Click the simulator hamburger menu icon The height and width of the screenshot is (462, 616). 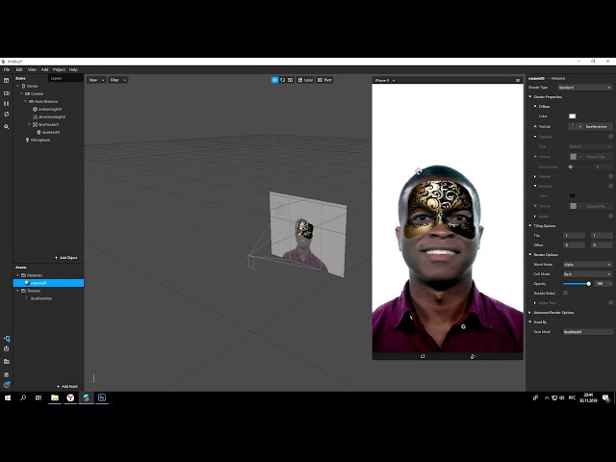pos(519,80)
